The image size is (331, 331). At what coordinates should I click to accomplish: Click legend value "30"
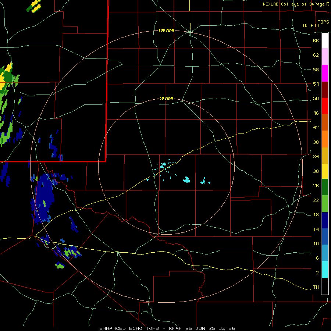pos(316,171)
